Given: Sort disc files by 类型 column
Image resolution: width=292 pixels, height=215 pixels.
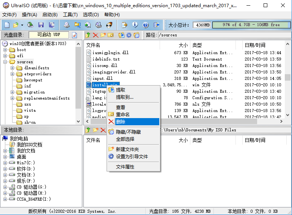Looking at the screenshot, I should point(213,45).
